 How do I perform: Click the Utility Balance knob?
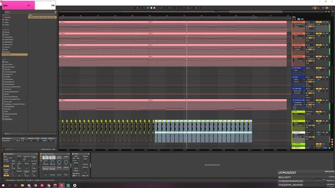pos(85,171)
